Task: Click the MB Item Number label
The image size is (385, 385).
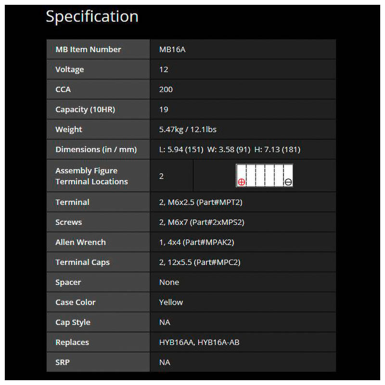Action: [x=88, y=50]
